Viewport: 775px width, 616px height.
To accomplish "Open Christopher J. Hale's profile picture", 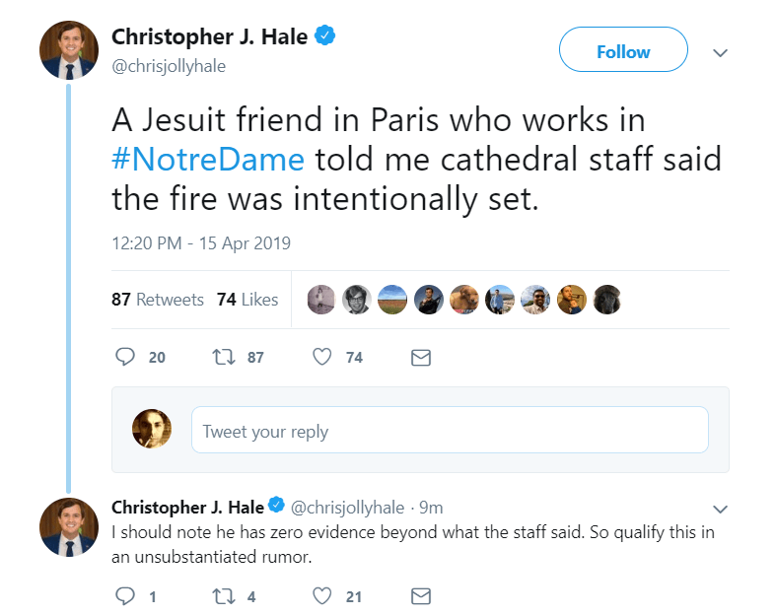I will pos(69,49).
